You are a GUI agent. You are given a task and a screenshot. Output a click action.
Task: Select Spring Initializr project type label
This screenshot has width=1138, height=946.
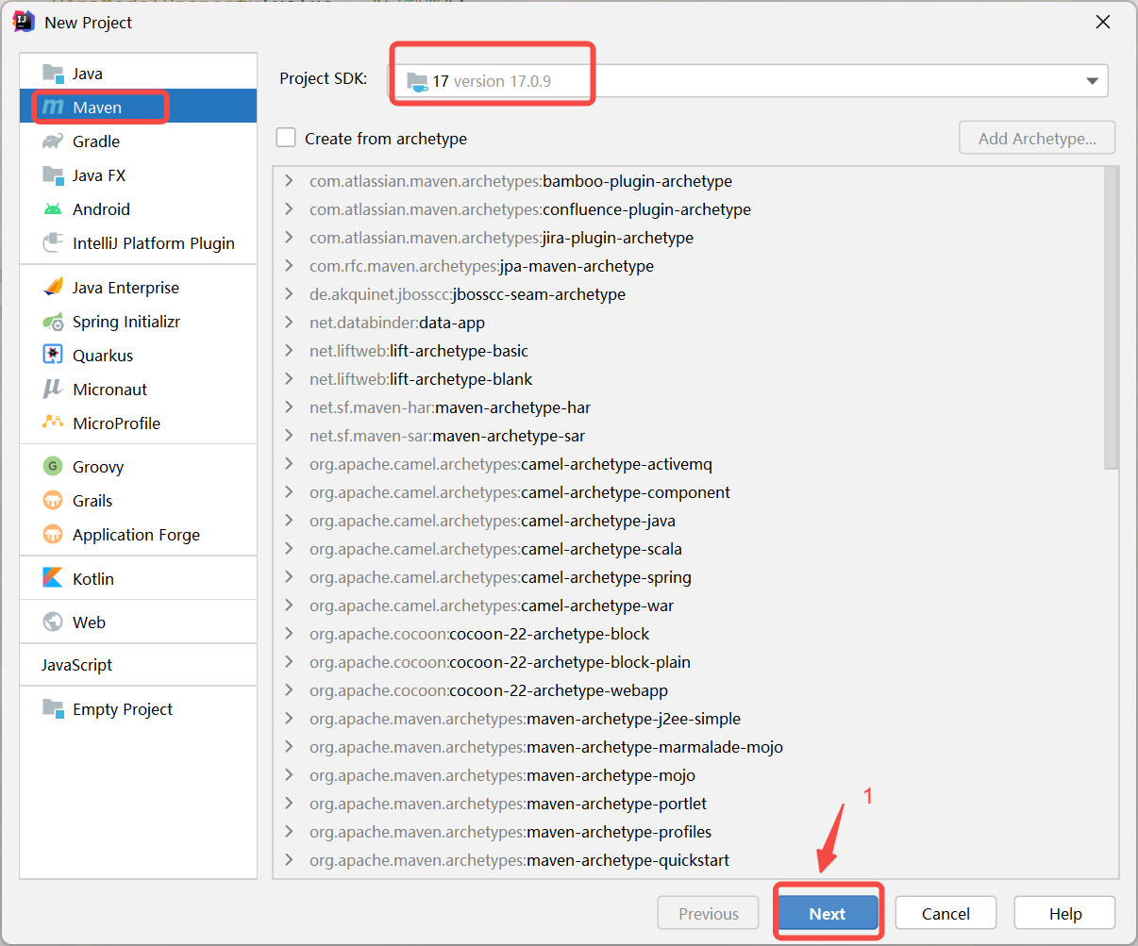(x=126, y=322)
